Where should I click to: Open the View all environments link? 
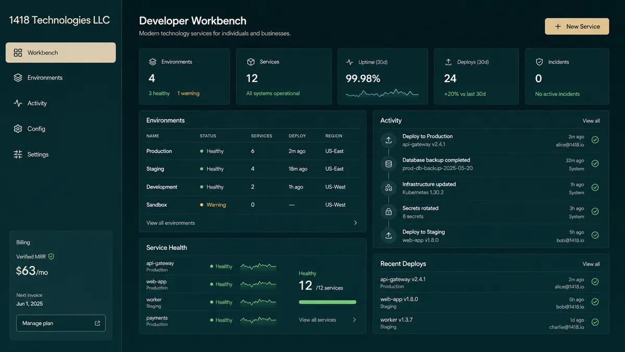pos(171,223)
